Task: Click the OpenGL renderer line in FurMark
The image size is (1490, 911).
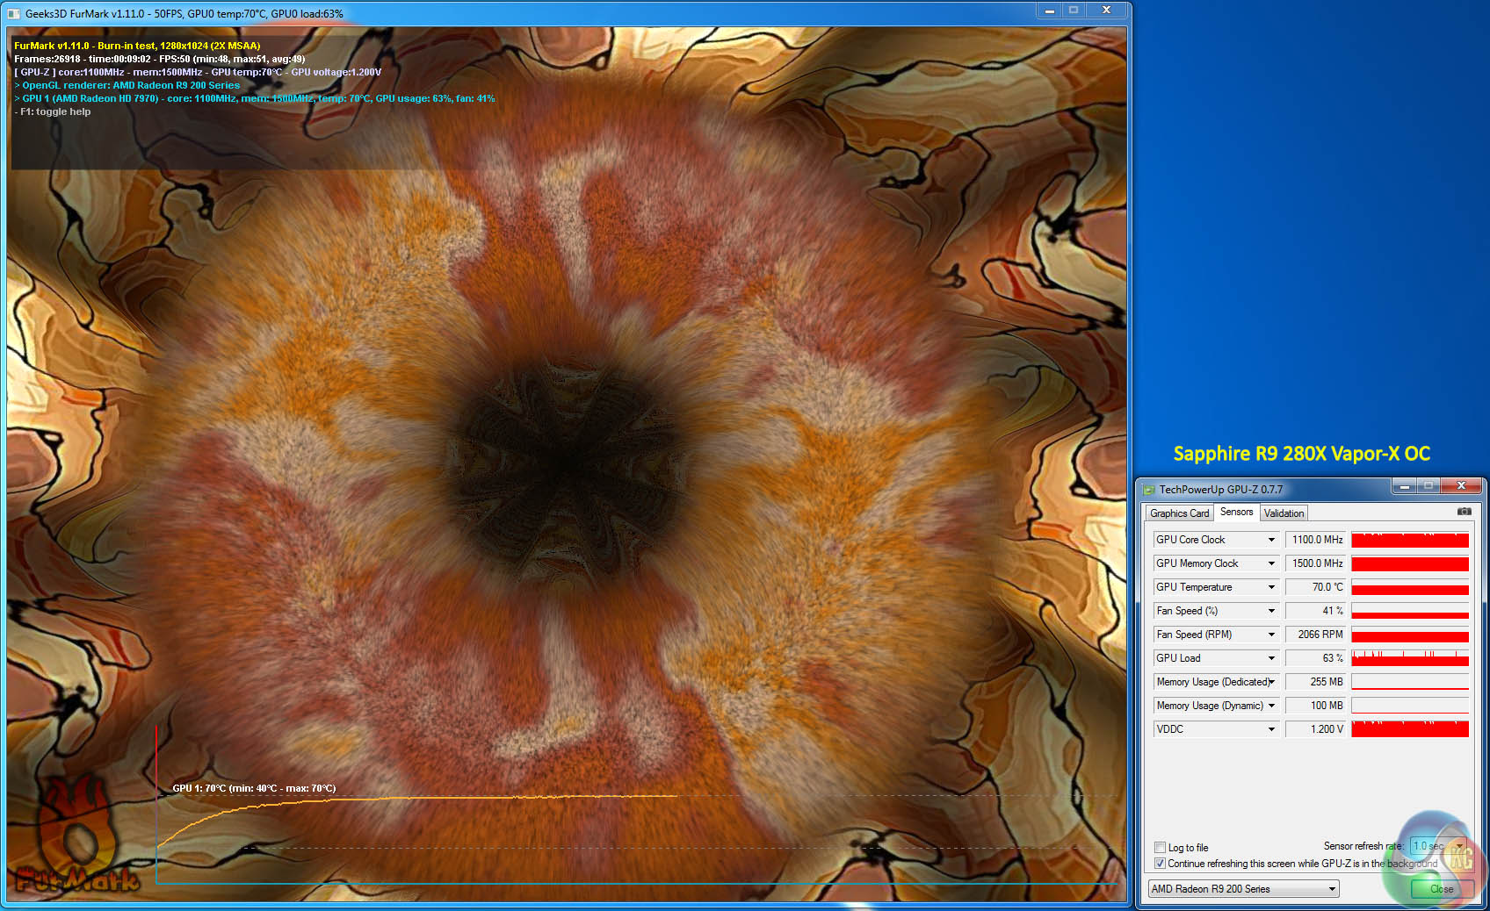Action: 127,85
